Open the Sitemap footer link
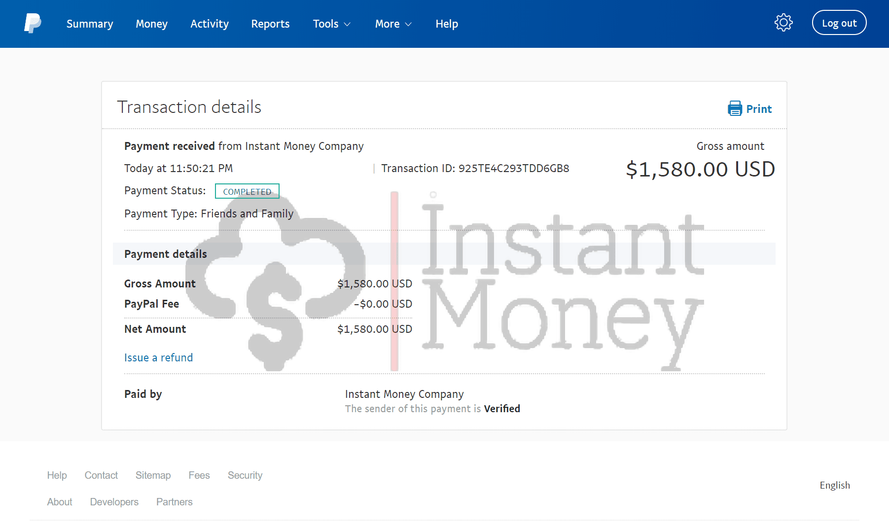Screen dimensions: 889x531 [x=153, y=475]
